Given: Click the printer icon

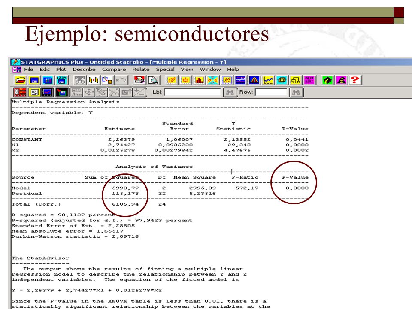Looking at the screenshot, I should click(139, 80).
